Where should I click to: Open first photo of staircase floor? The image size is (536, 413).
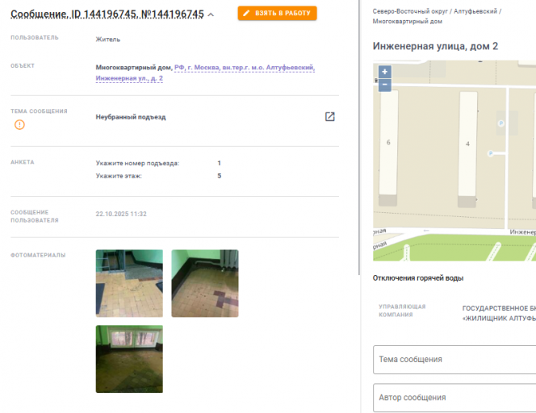pos(129,283)
